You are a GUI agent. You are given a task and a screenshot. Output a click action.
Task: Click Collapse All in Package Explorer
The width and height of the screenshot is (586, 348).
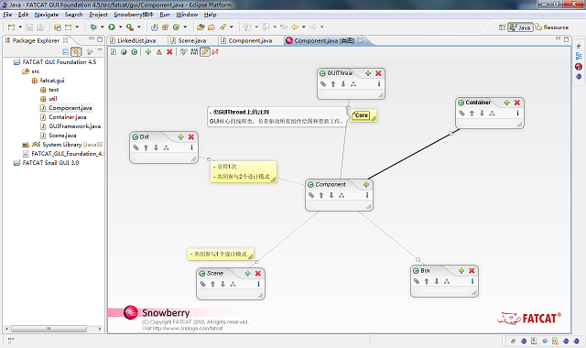[65, 51]
